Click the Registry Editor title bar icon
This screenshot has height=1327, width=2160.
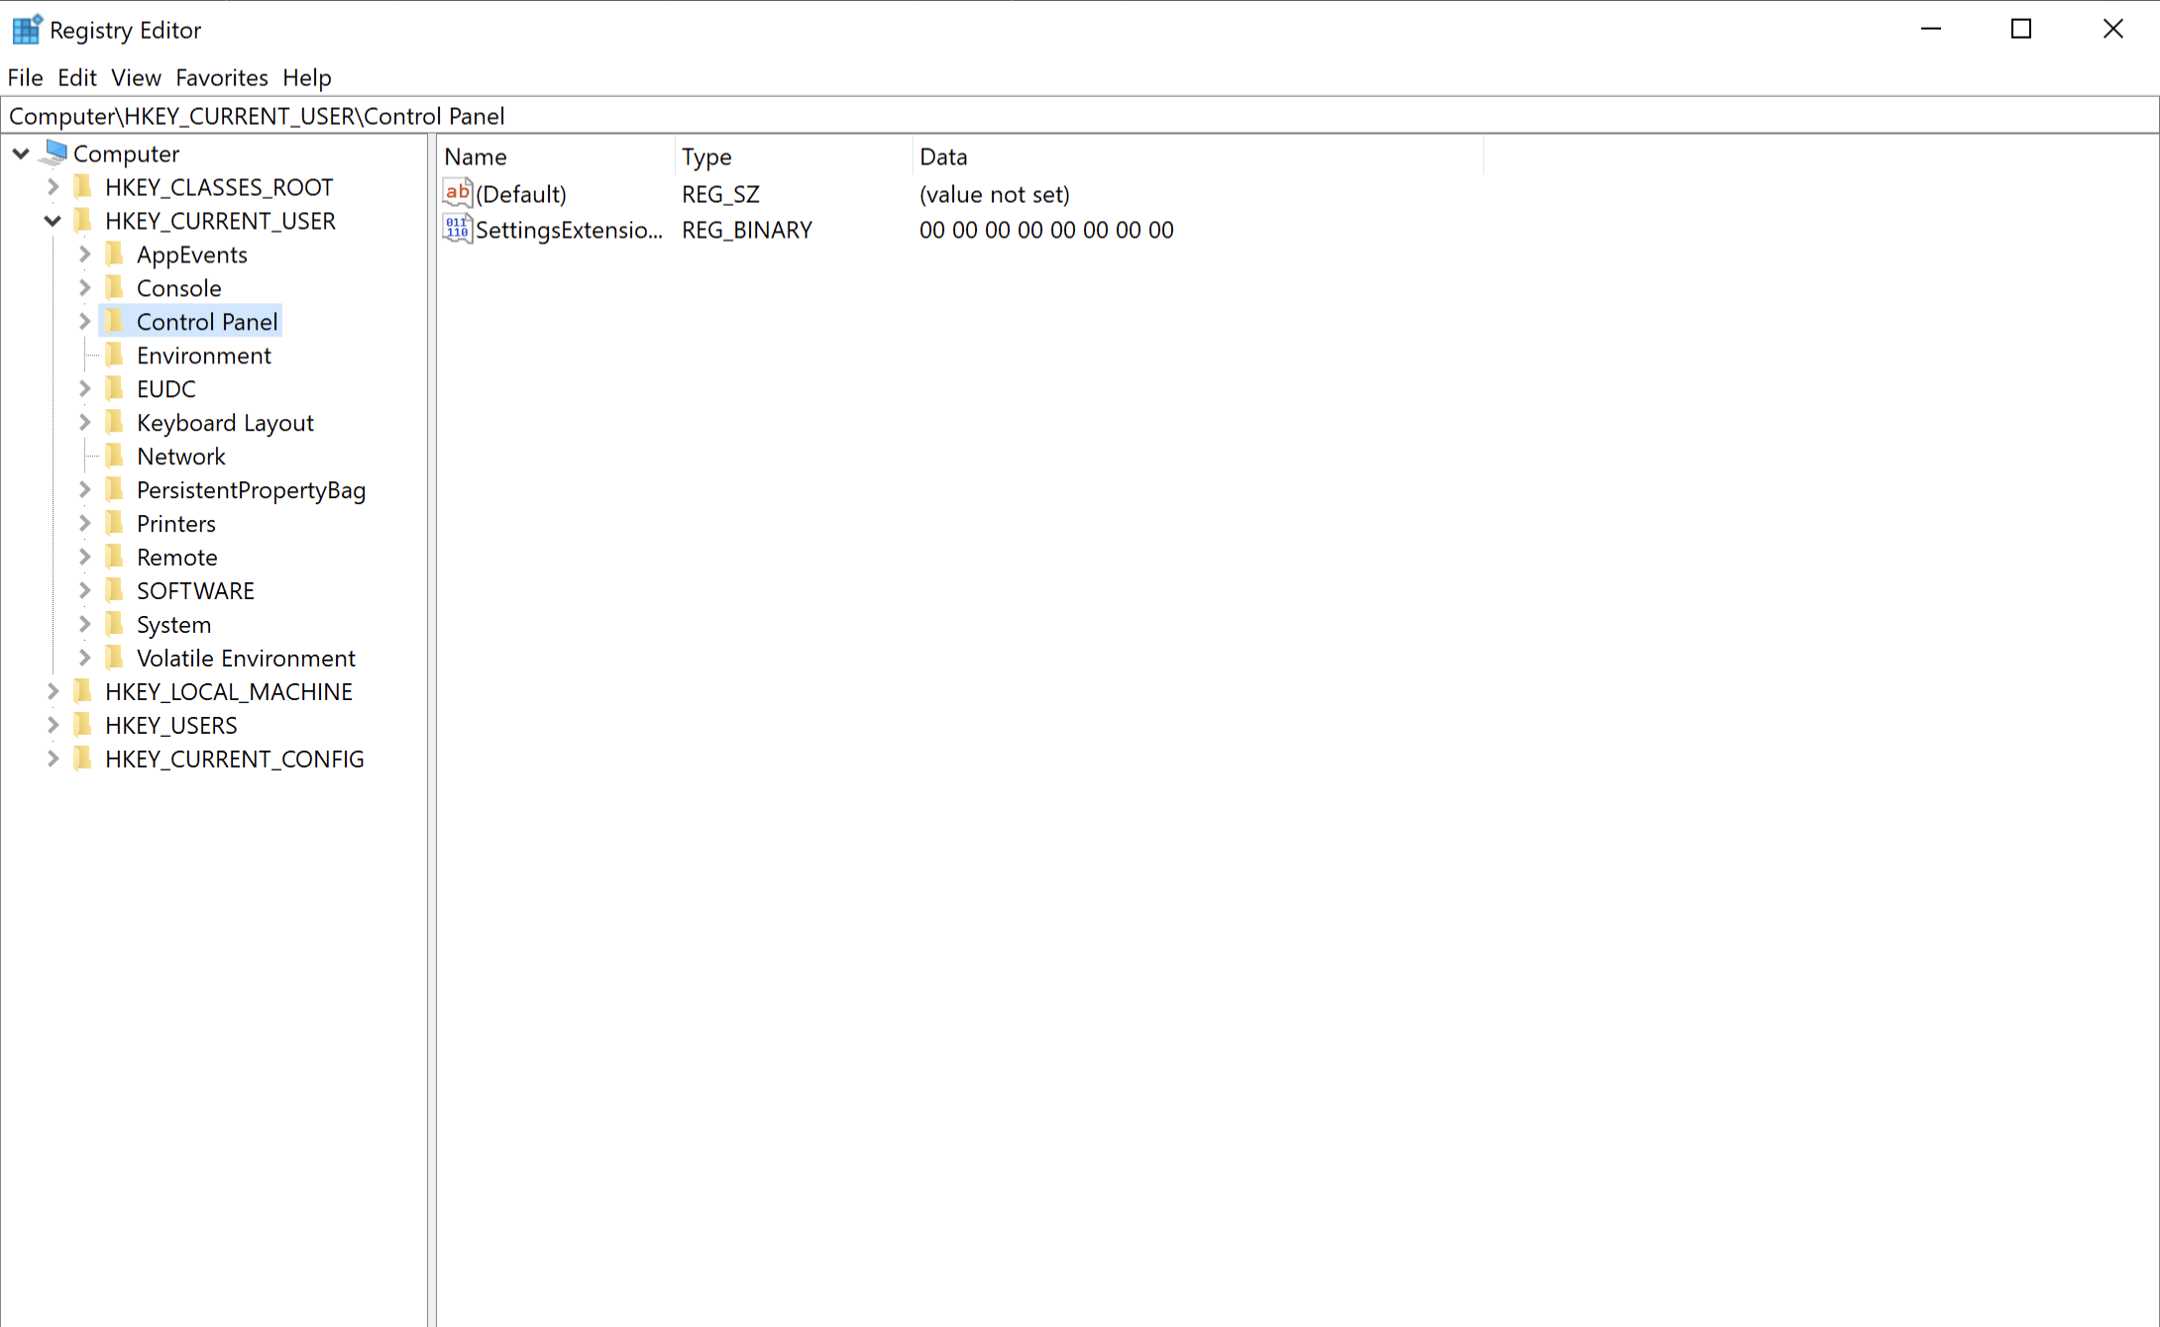(x=27, y=30)
